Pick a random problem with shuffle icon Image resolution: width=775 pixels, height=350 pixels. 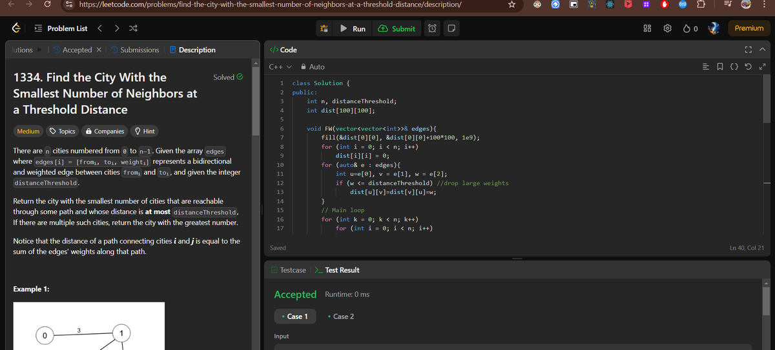pos(132,28)
